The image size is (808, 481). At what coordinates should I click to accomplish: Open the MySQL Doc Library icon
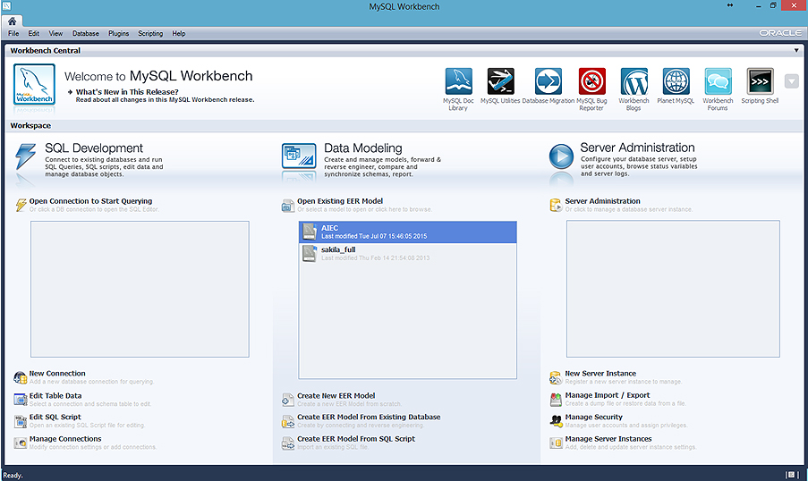[x=458, y=81]
